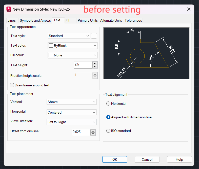
Task: Close the New Dimension Style dialog
Action: point(189,9)
